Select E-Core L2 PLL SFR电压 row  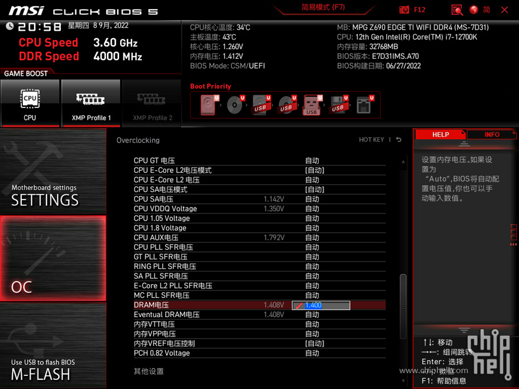click(259, 285)
